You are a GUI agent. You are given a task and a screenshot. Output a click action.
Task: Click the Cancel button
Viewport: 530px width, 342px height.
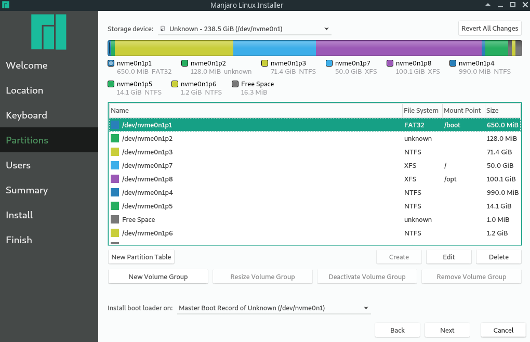504,330
